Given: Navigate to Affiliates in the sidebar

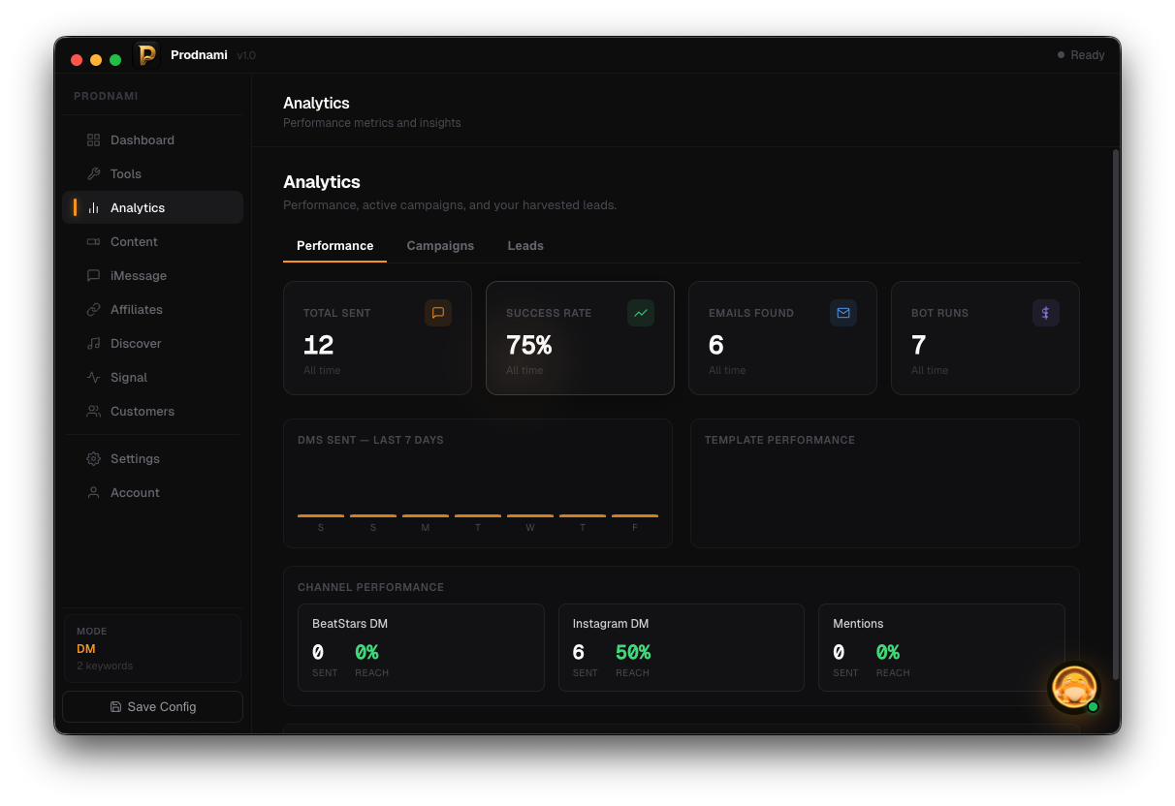Looking at the screenshot, I should coord(153,310).
